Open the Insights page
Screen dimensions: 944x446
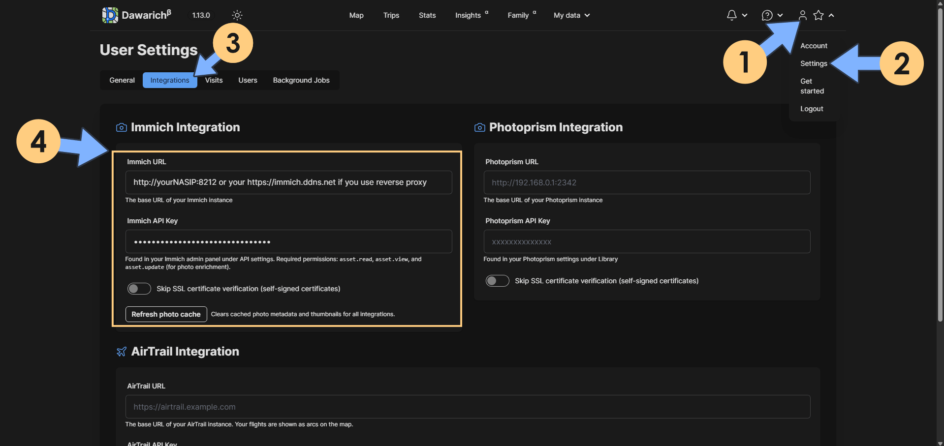pos(468,15)
